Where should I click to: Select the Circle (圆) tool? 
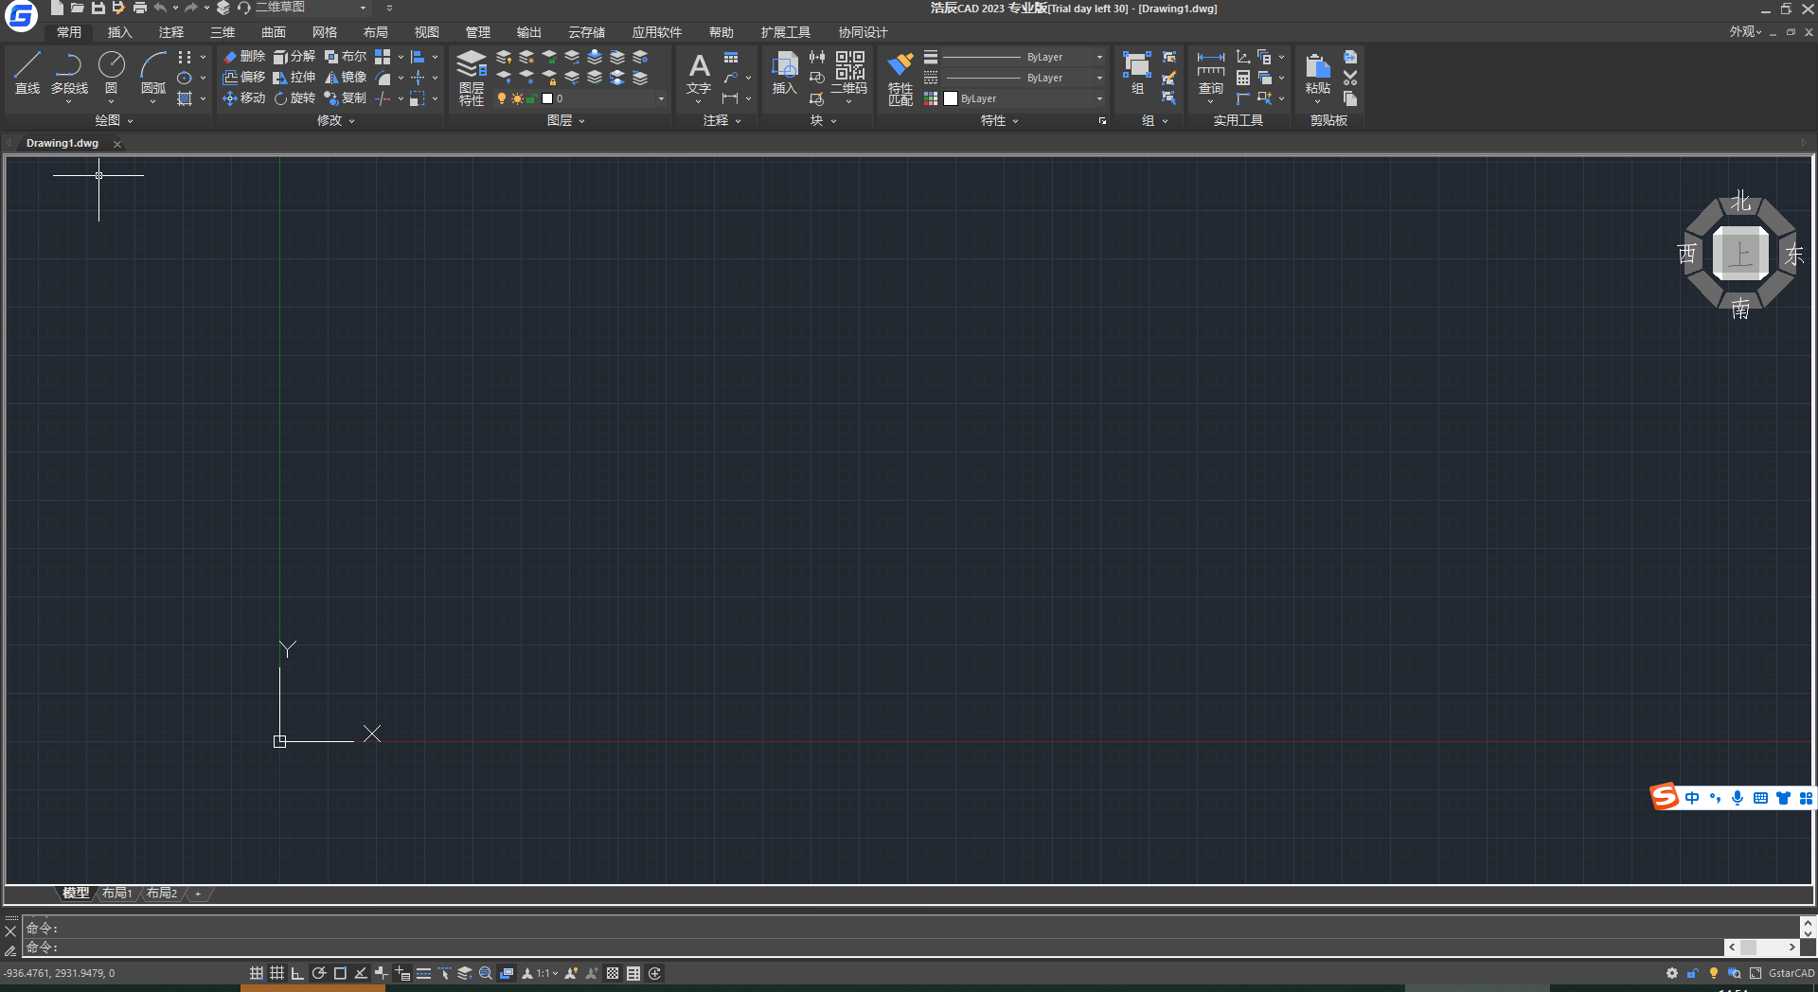[112, 73]
